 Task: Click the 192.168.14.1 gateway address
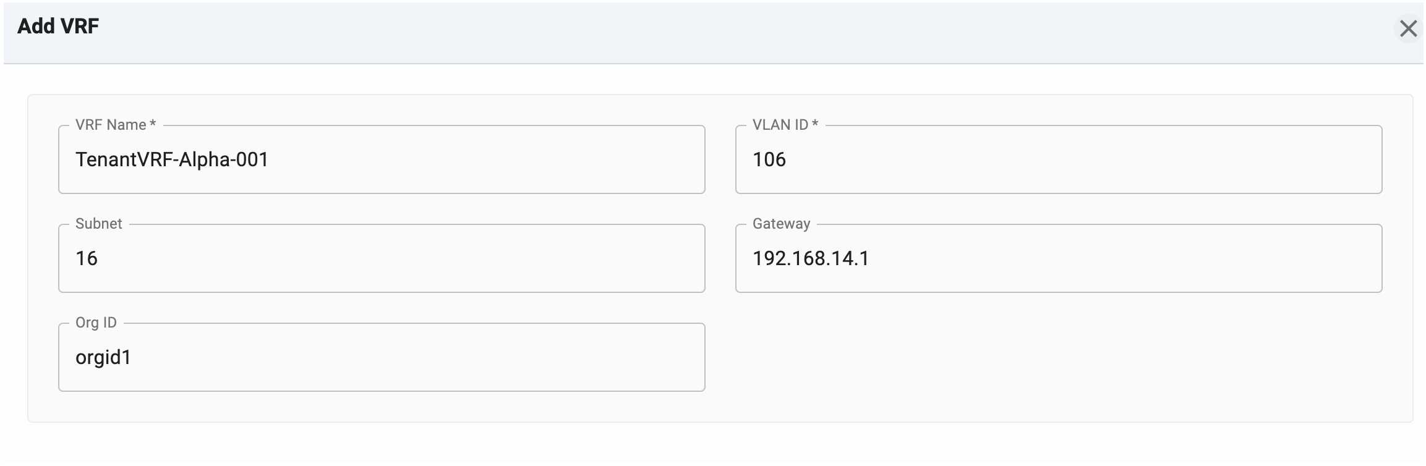coord(810,259)
